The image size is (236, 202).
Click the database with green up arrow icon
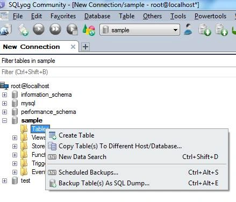pyautogui.click(x=221, y=30)
